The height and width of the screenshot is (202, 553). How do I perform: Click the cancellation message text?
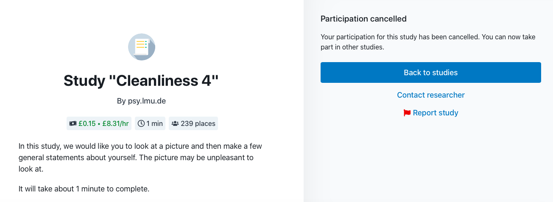(x=428, y=42)
